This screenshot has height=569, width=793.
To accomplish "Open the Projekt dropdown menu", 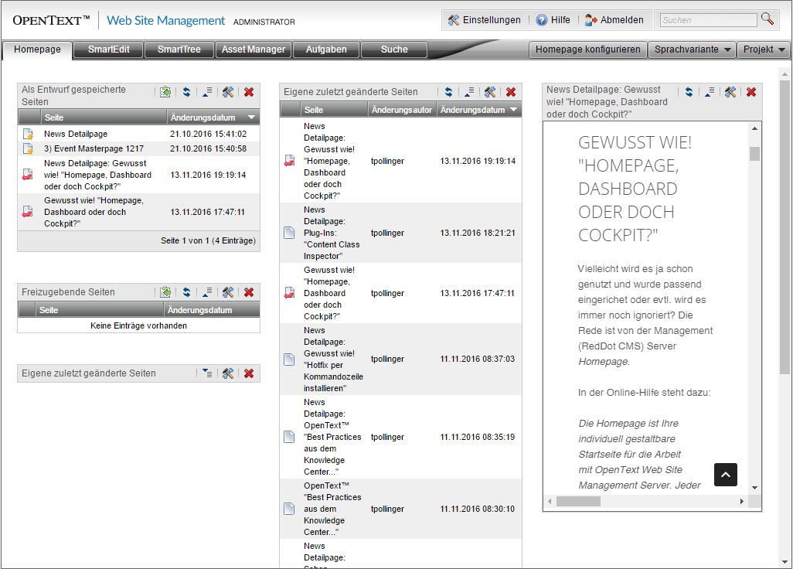I will point(764,49).
